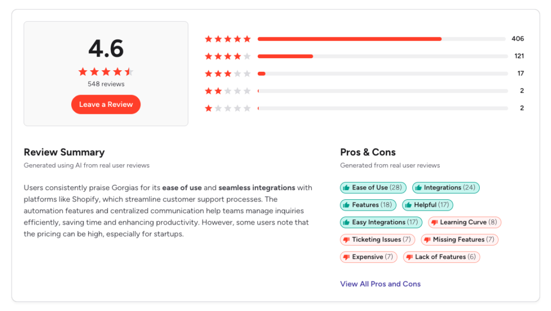
Task: Toggle the Lack of Features filter chip
Action: click(441, 256)
